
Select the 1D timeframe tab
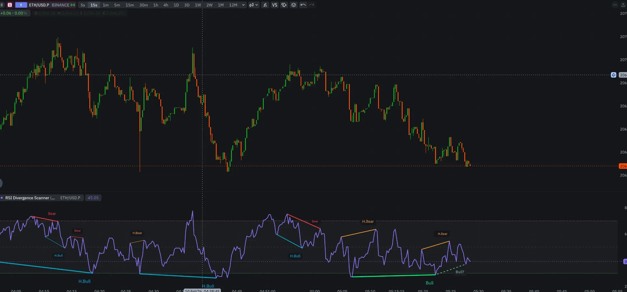pos(176,5)
